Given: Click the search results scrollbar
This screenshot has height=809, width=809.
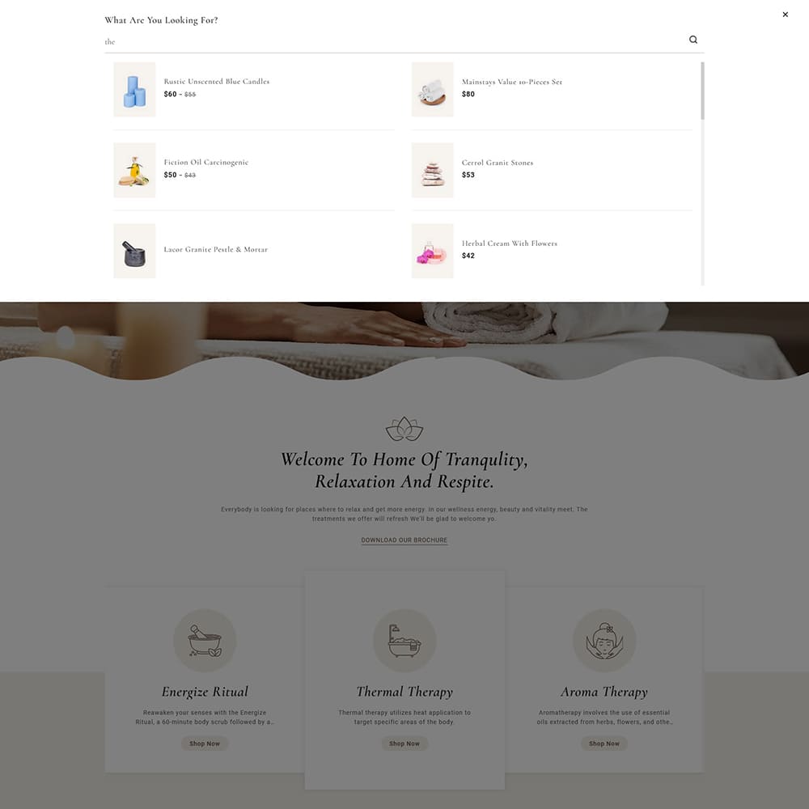Looking at the screenshot, I should pos(702,91).
